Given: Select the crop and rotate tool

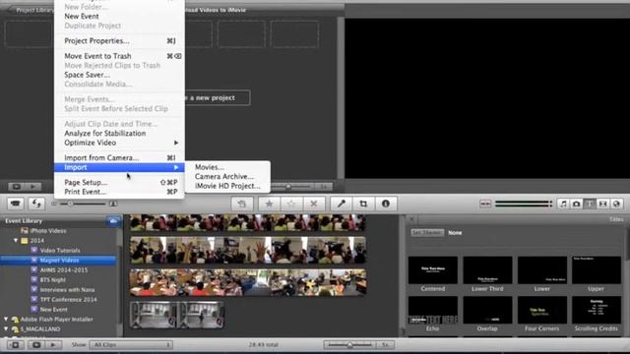Looking at the screenshot, I should pyautogui.click(x=363, y=204).
